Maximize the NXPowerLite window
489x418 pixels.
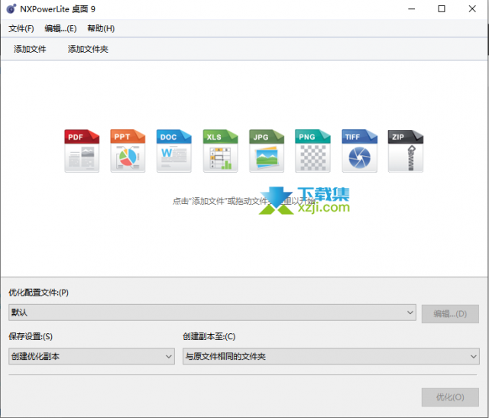tap(442, 9)
